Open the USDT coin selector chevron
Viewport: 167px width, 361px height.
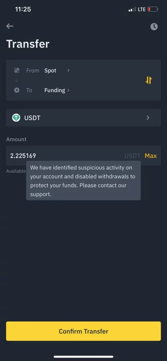click(x=148, y=118)
